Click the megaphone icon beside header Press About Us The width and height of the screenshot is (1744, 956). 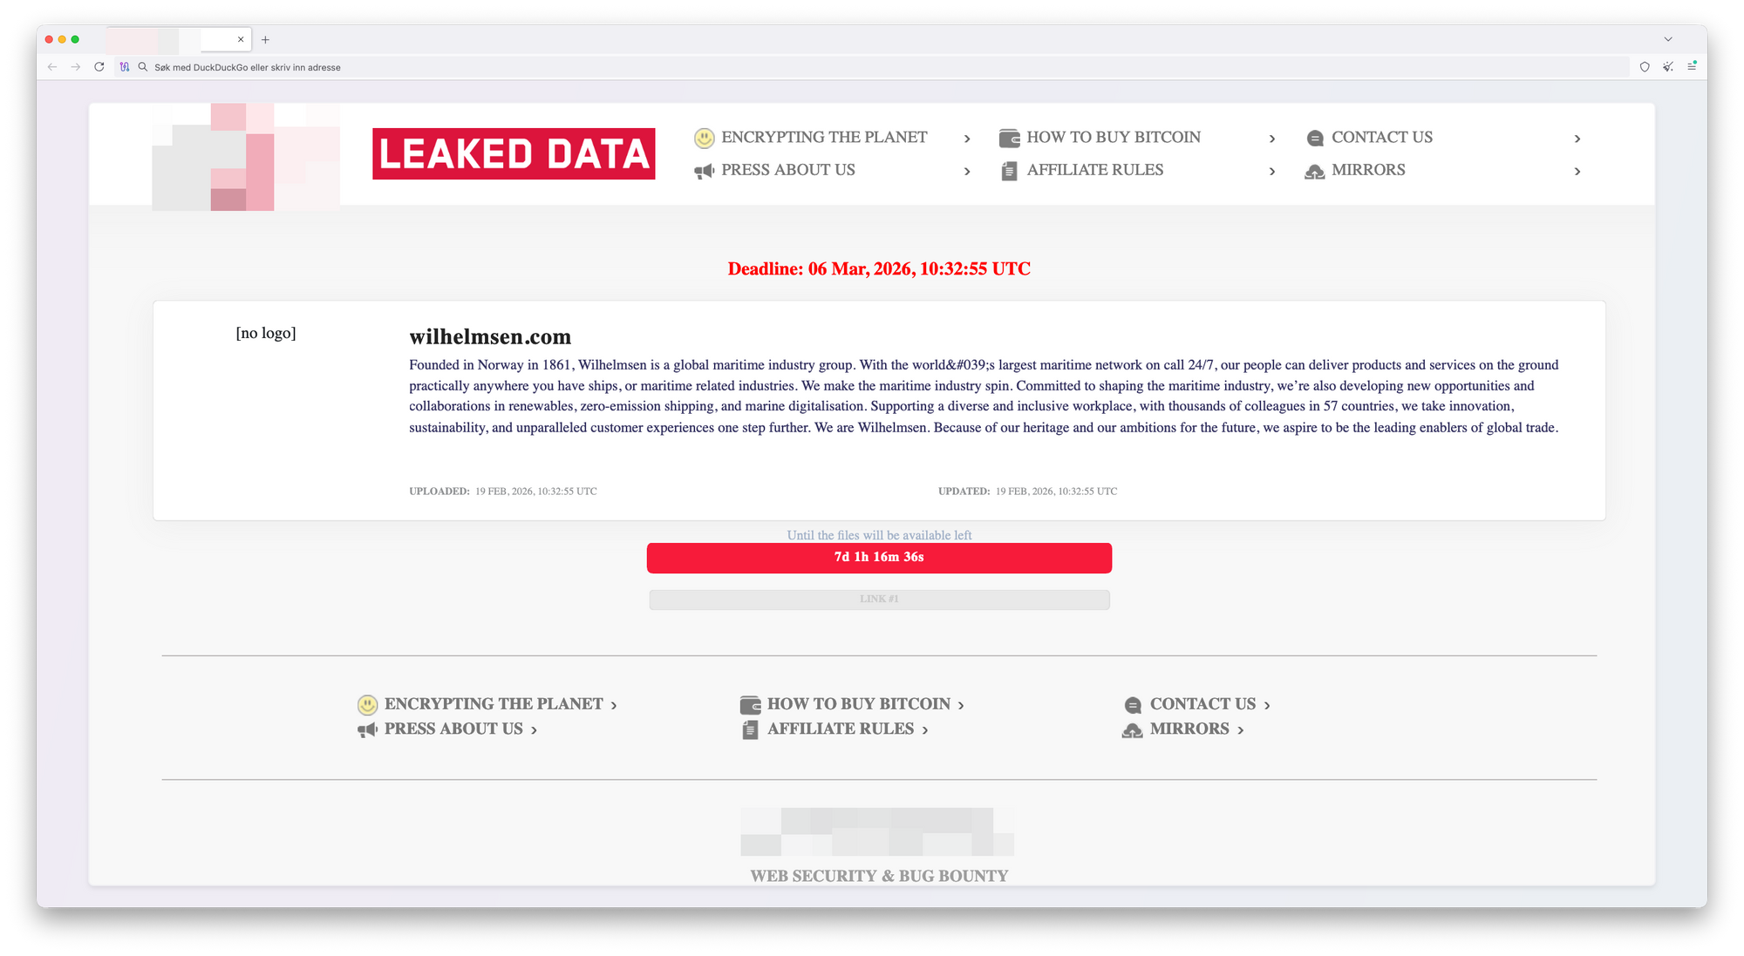tap(704, 171)
